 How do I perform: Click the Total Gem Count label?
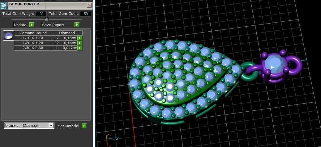pyautogui.click(x=64, y=14)
